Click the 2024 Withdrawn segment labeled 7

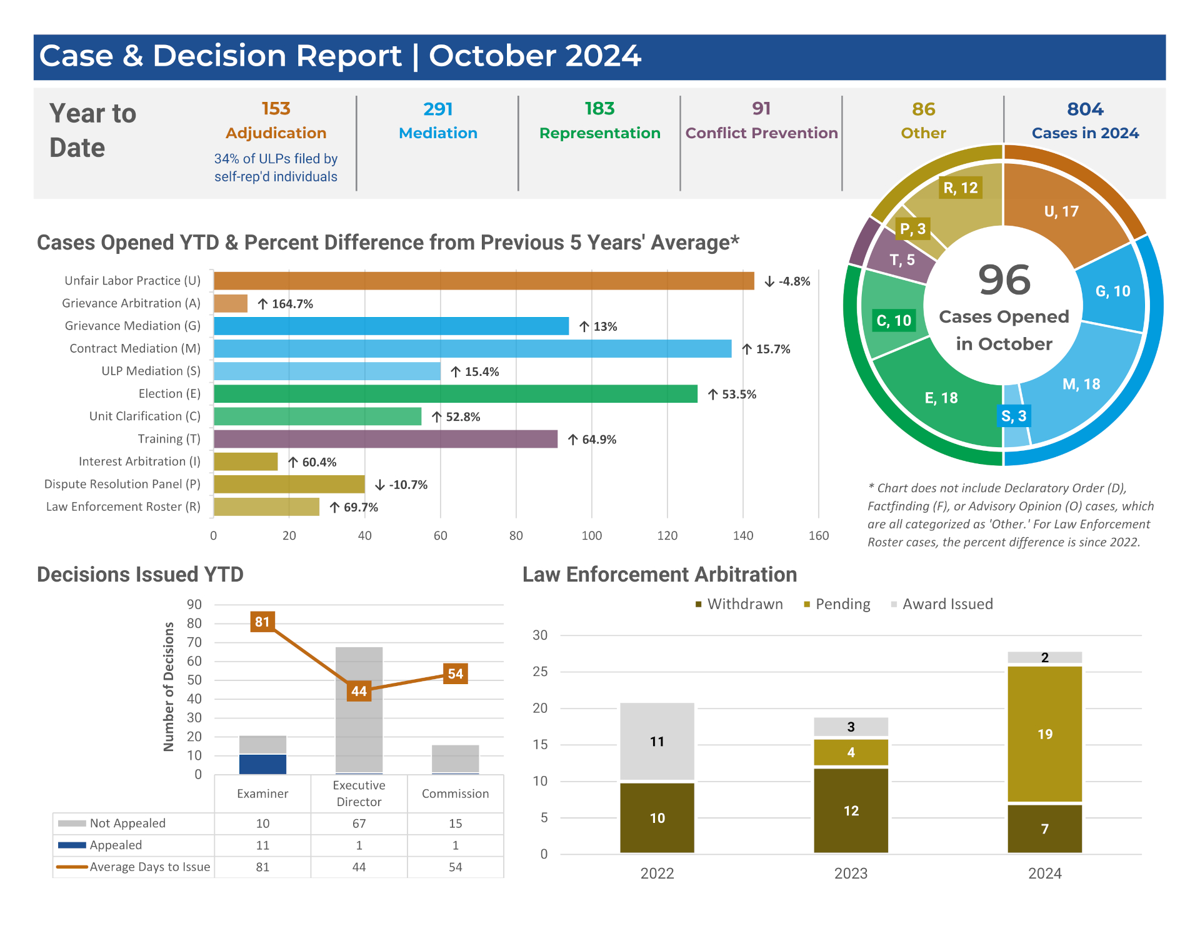pyautogui.click(x=1044, y=829)
